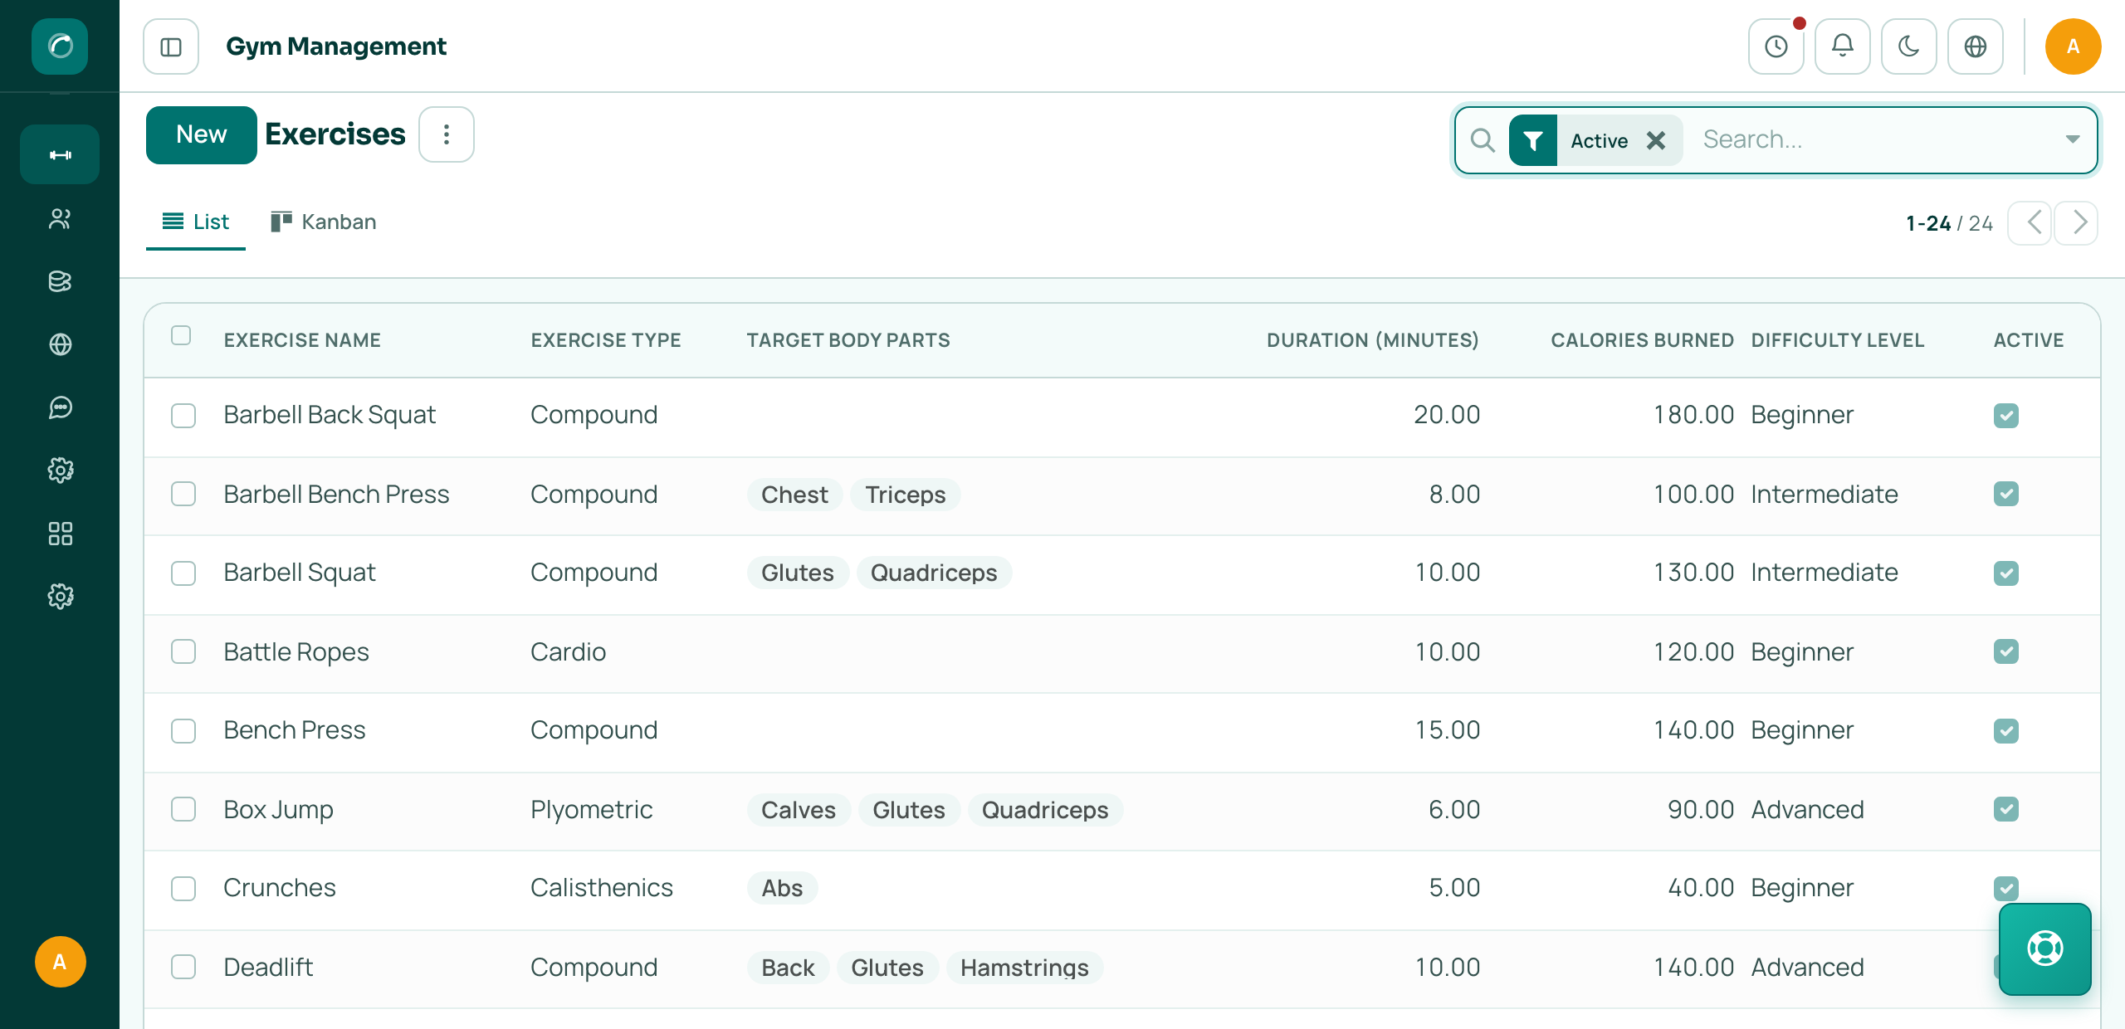The image size is (2125, 1029).
Task: Open the first settings gear sidebar icon
Action: pyautogui.click(x=60, y=471)
